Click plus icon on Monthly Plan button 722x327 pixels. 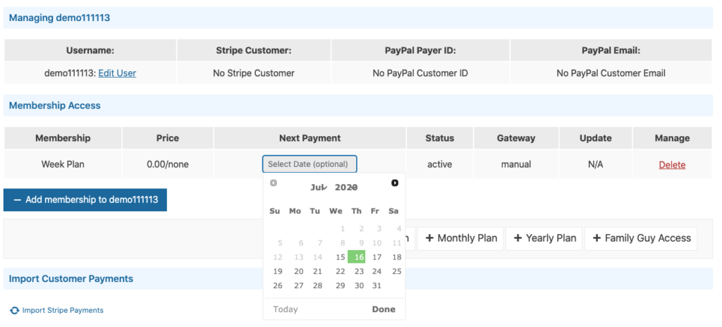click(x=429, y=238)
